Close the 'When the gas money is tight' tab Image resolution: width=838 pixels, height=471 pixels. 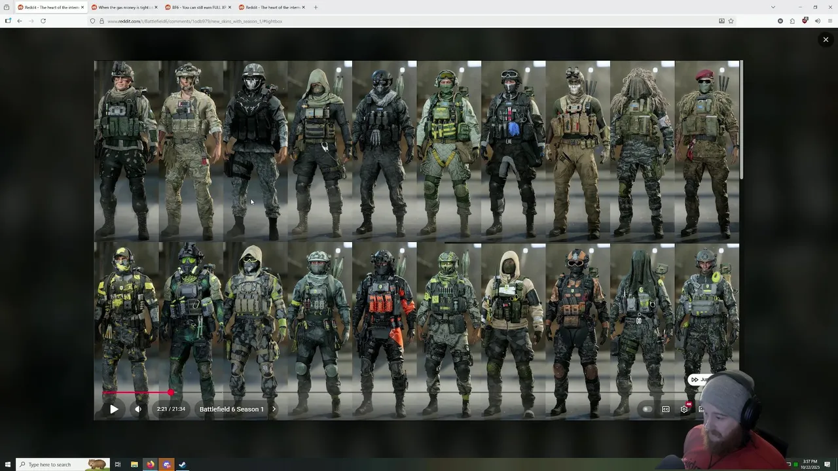(x=156, y=7)
